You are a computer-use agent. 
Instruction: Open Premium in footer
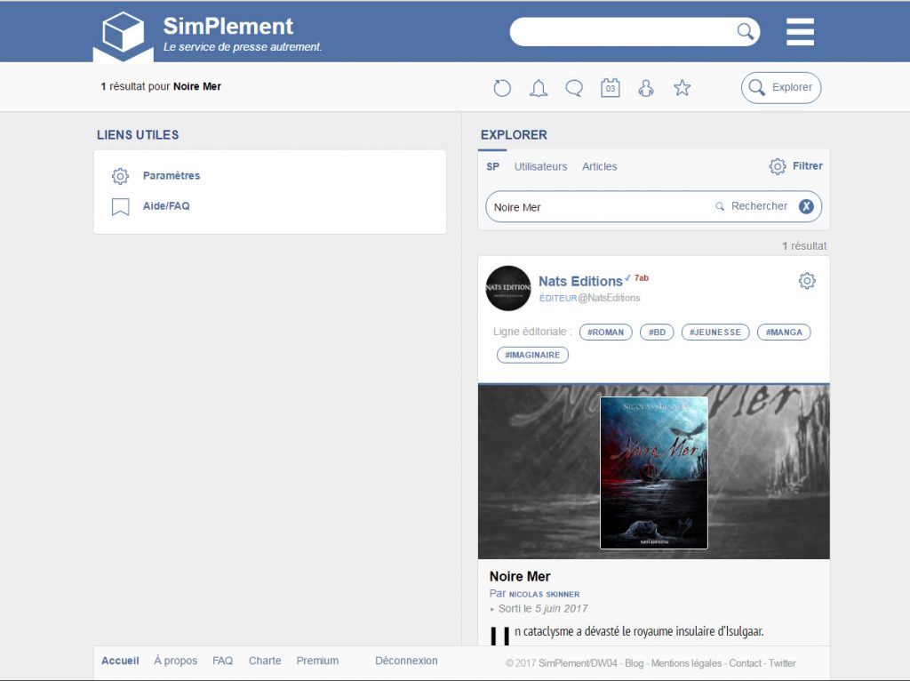[317, 661]
